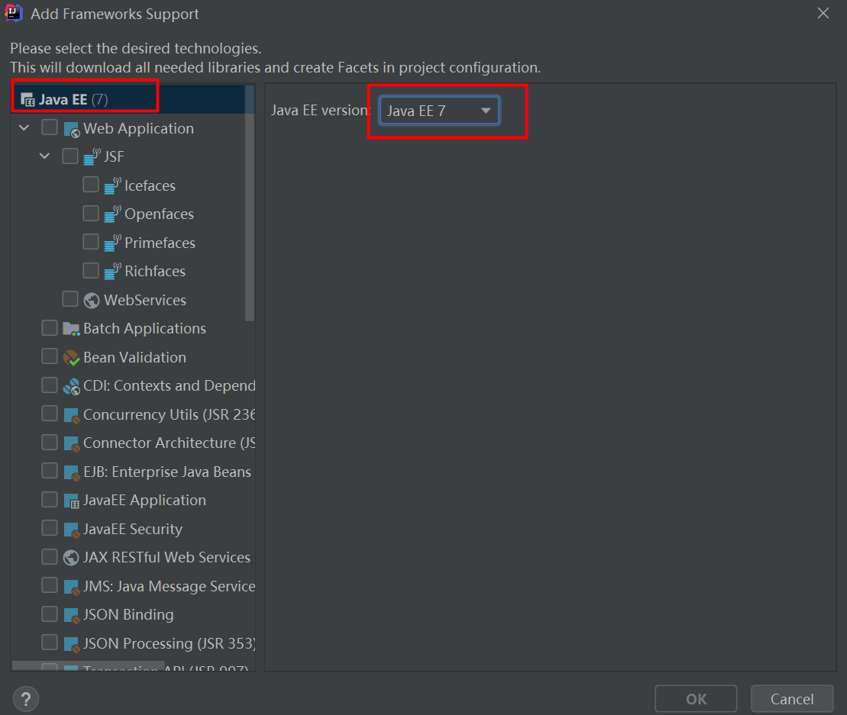Tick the EJB Enterprise Java Beans checkbox

[50, 471]
